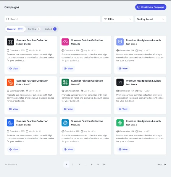Click Summer Fashion Collection beside the striped globe logo

coord(87,121)
